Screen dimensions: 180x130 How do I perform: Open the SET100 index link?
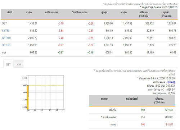pos(6,38)
